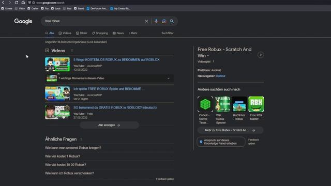Screen dimensions: 331x186
Task: Click the shield tracking protection icon
Action: tap(29, 3)
